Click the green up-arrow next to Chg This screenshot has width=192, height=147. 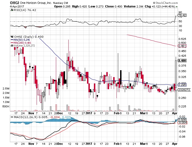click(x=177, y=7)
